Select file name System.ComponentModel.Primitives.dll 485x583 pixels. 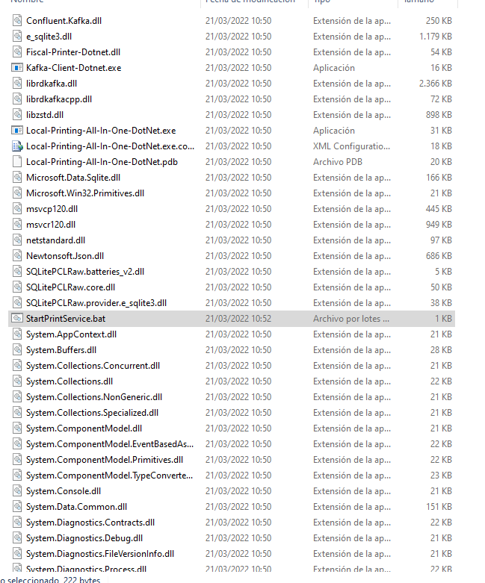click(104, 460)
